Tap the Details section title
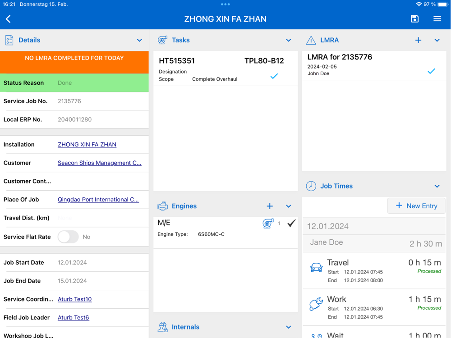 coord(29,40)
